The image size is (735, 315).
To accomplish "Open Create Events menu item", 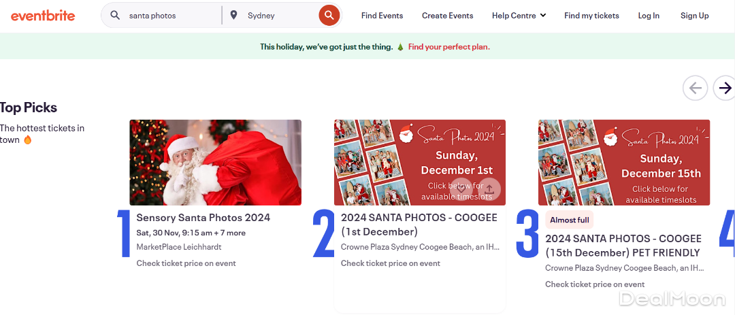I will pyautogui.click(x=447, y=15).
